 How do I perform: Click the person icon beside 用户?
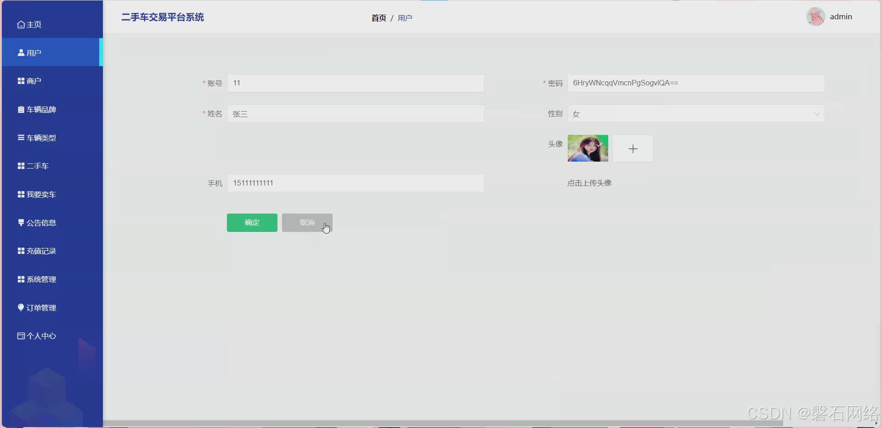pos(21,53)
